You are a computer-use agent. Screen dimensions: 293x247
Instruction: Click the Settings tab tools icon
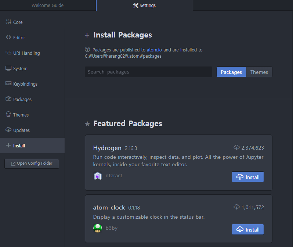(135, 6)
